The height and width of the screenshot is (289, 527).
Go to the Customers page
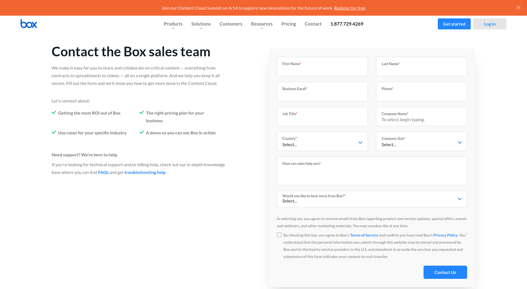coord(231,24)
